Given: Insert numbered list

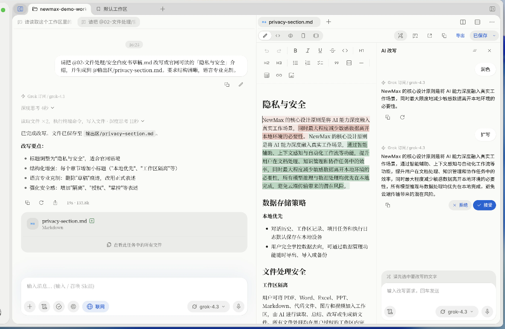Looking at the screenshot, I should (x=308, y=63).
